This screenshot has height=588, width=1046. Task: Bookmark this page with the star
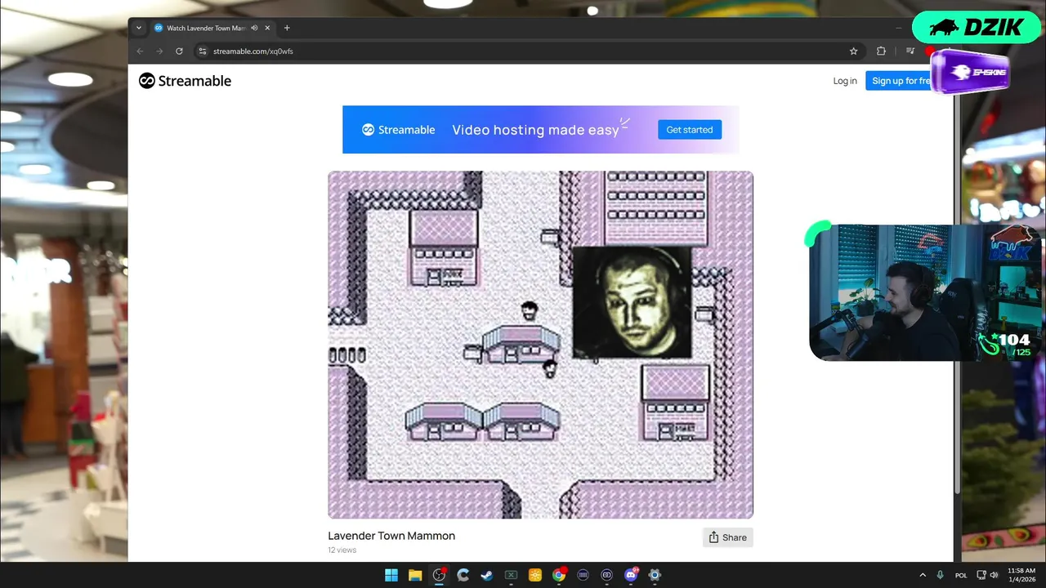coord(853,51)
